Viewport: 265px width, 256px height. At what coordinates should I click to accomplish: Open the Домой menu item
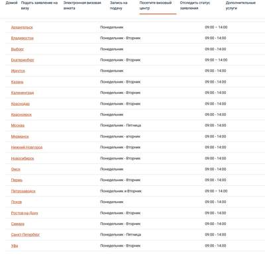coord(11,3)
